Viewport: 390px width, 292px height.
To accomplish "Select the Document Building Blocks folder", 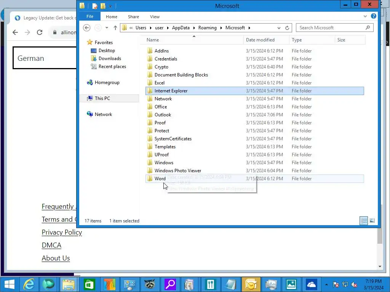I will click(x=181, y=75).
